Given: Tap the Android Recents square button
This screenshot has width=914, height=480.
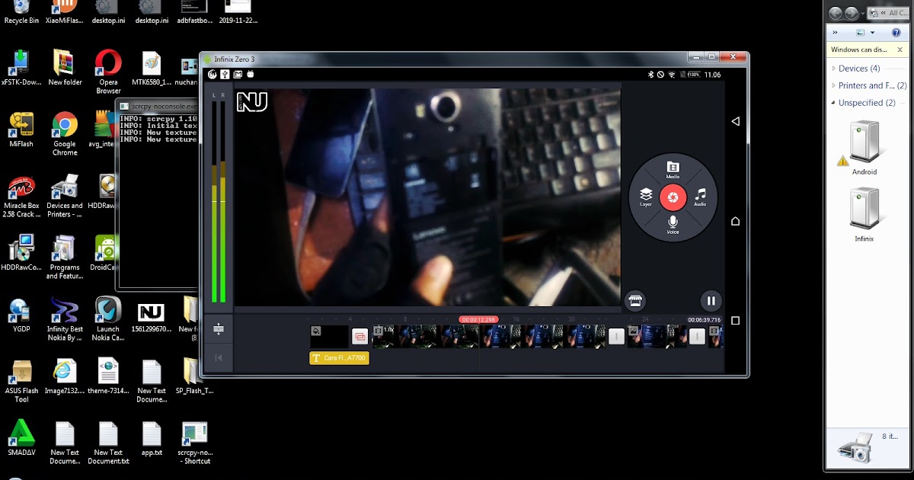Looking at the screenshot, I should click(735, 321).
